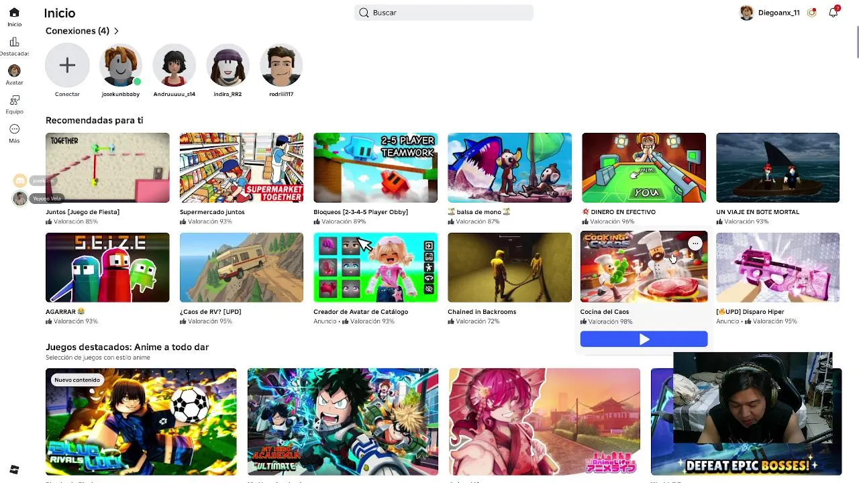Click the Valoración 98% rating text
This screenshot has height=483, width=859.
[x=610, y=322]
